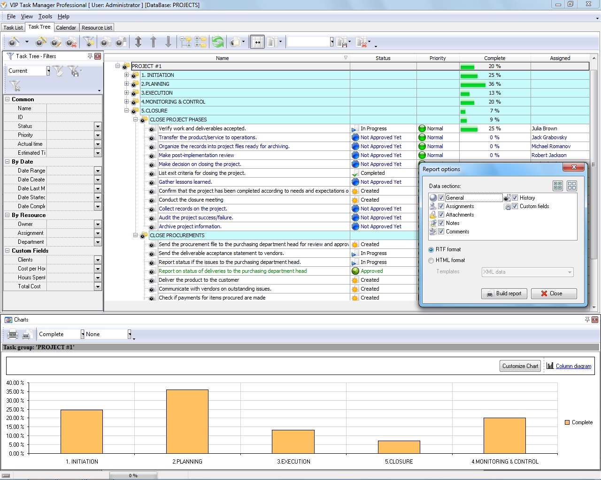Click the move task down arrow icon
601x480 pixels.
[x=168, y=42]
